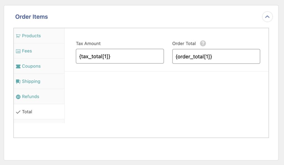284x165 pixels.
Task: Click inside the Tax Amount field
Action: click(120, 56)
